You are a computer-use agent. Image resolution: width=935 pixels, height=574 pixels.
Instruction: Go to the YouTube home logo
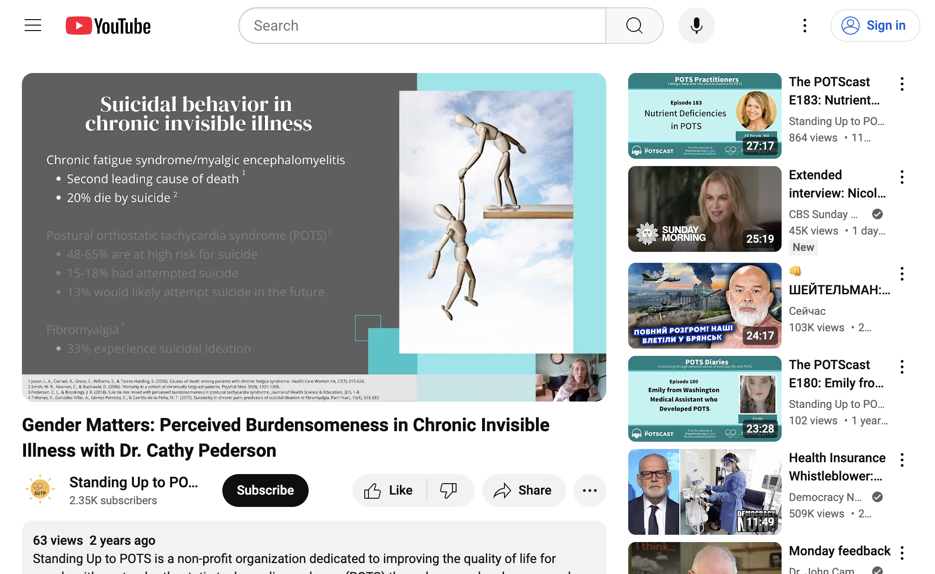108,26
